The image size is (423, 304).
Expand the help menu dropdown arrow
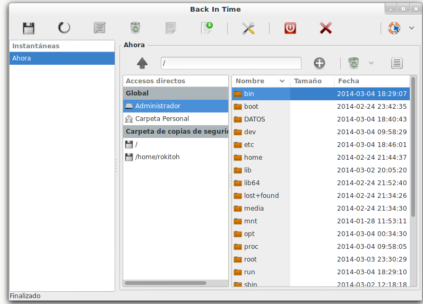tap(411, 28)
